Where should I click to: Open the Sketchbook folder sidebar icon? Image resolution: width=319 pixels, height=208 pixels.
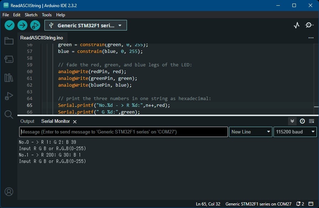point(9,41)
